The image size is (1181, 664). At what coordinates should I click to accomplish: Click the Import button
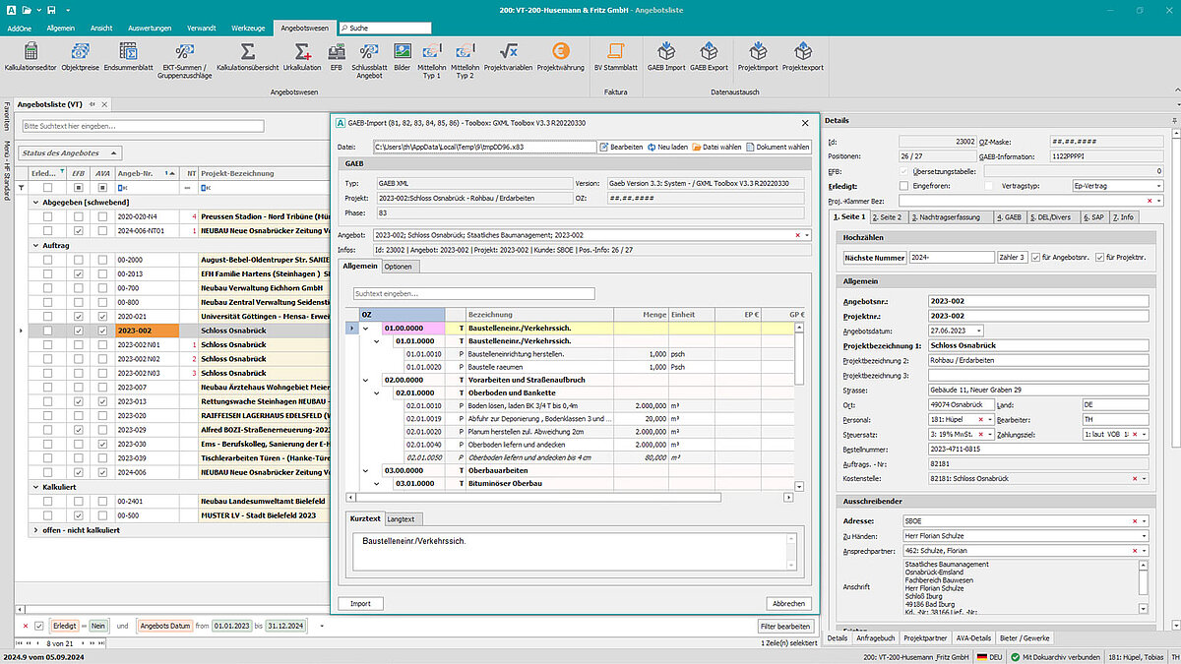click(360, 603)
